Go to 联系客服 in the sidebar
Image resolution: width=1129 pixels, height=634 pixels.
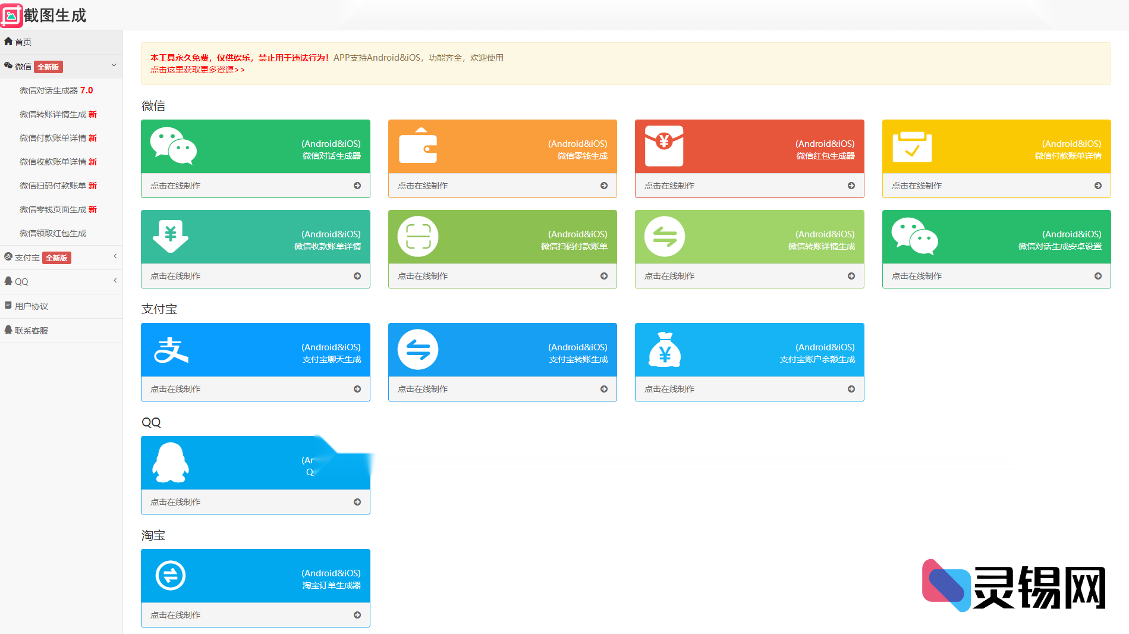(x=32, y=331)
